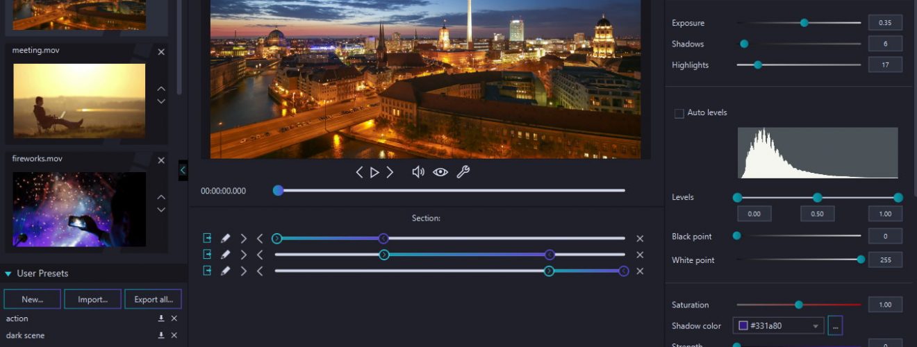
Task: Click the Export all... button
Action: pos(153,299)
